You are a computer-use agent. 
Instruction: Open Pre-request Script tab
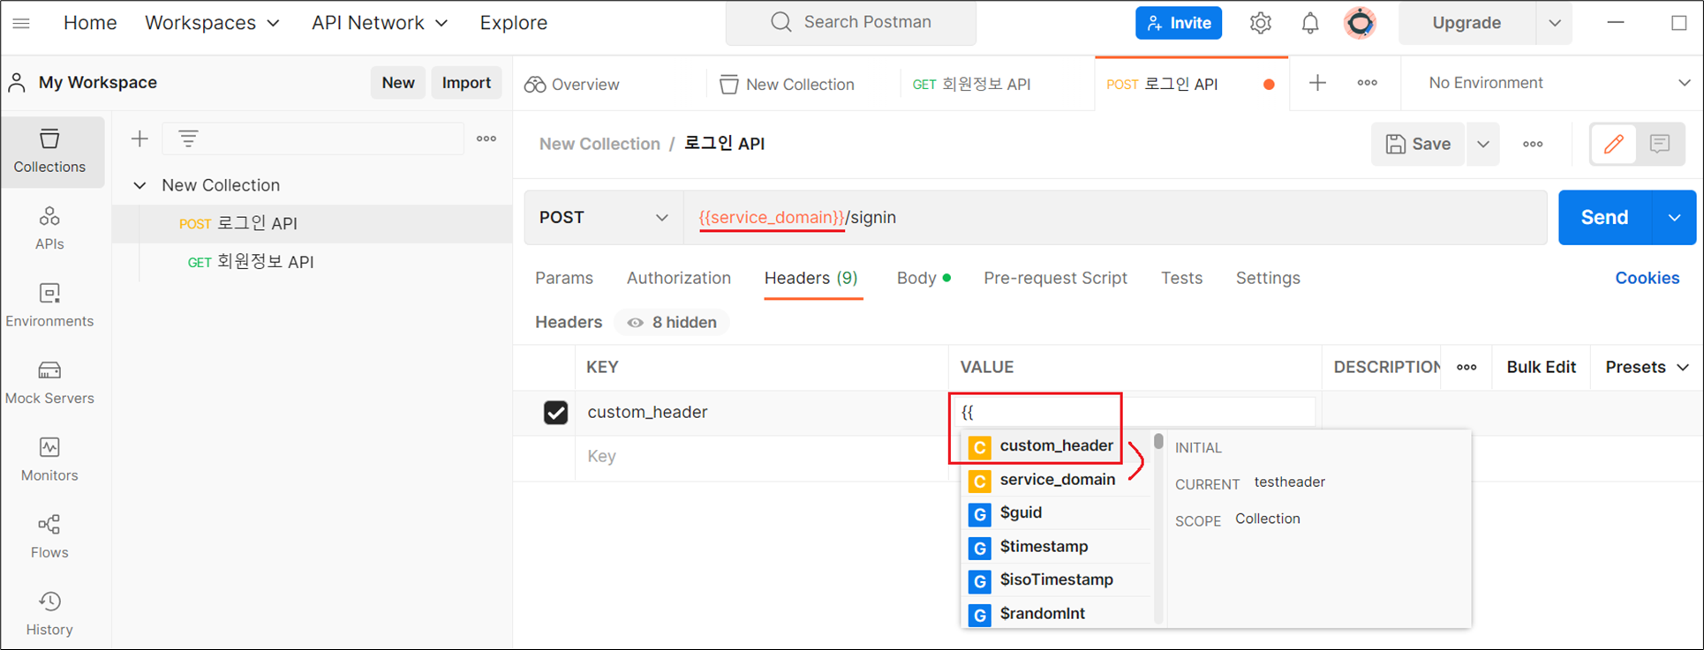pyautogui.click(x=1056, y=278)
